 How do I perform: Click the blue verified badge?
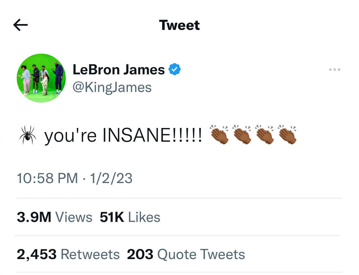tap(174, 70)
